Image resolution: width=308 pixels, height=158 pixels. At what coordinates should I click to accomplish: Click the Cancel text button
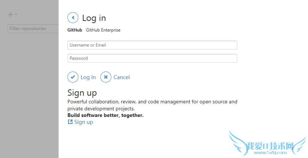122,77
